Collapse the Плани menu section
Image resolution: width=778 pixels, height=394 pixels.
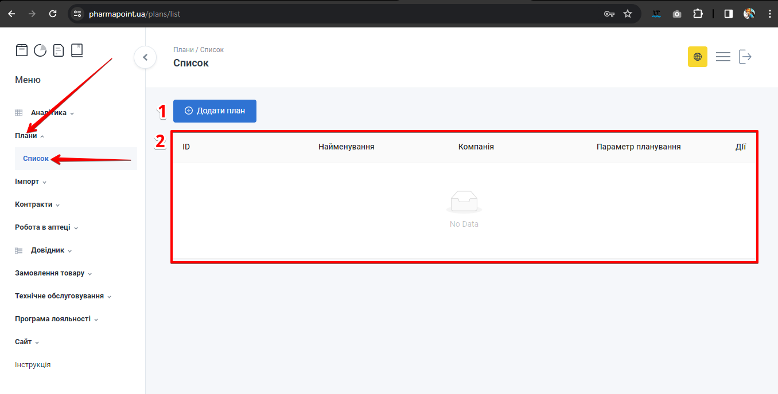[x=30, y=136]
